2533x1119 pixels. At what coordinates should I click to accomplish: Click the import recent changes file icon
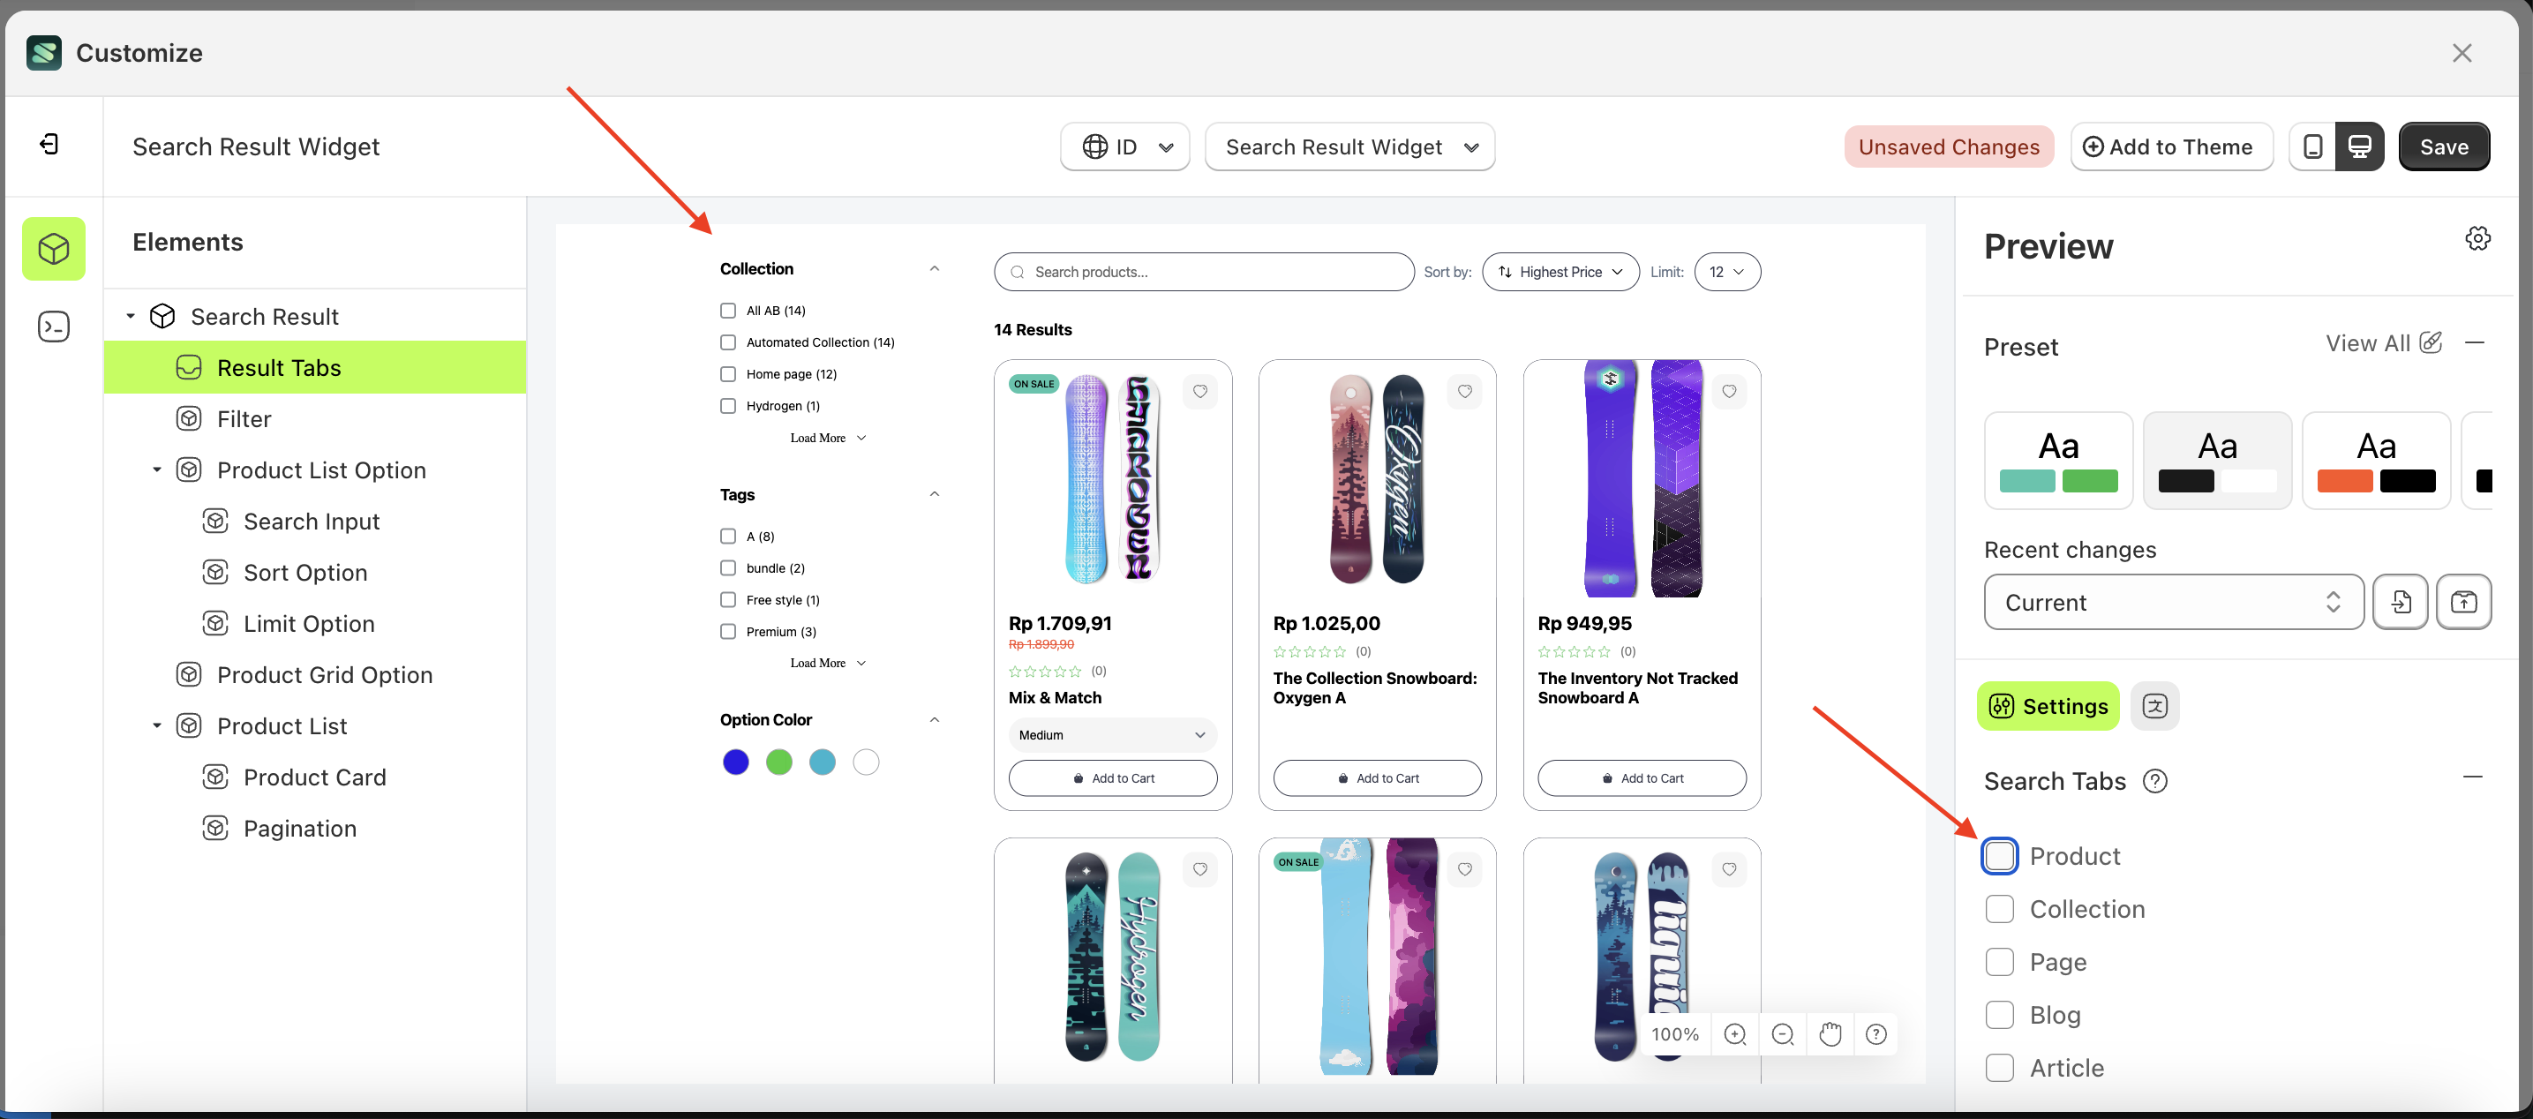[2401, 602]
